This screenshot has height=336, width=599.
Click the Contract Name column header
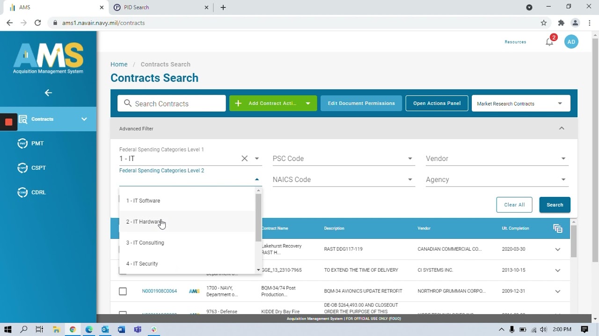click(x=275, y=228)
